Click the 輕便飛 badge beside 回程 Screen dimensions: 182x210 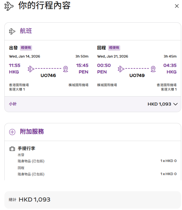point(114,48)
